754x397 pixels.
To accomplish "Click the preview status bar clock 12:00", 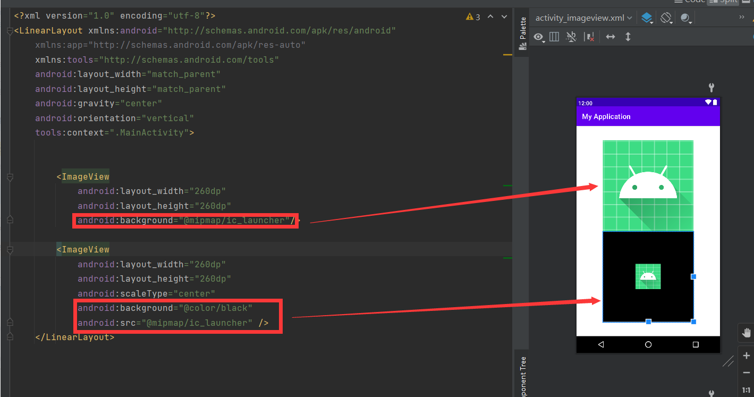I will 585,103.
